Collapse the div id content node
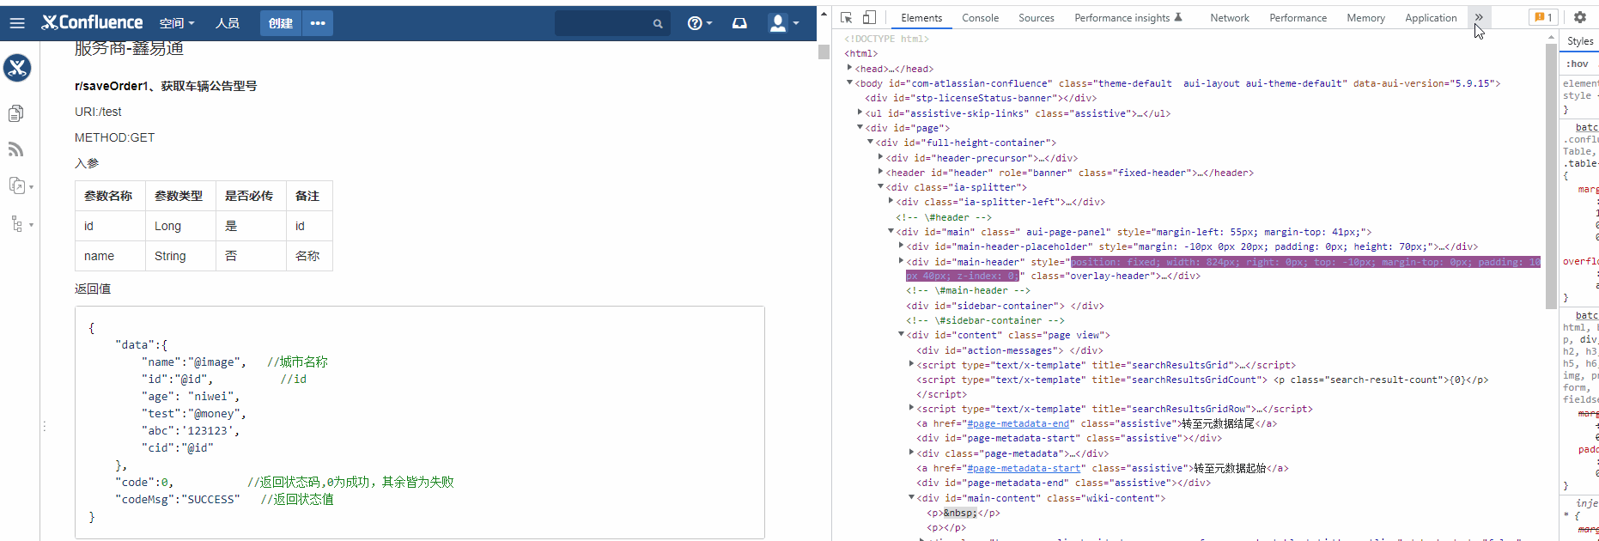1599x541 pixels. (x=901, y=335)
